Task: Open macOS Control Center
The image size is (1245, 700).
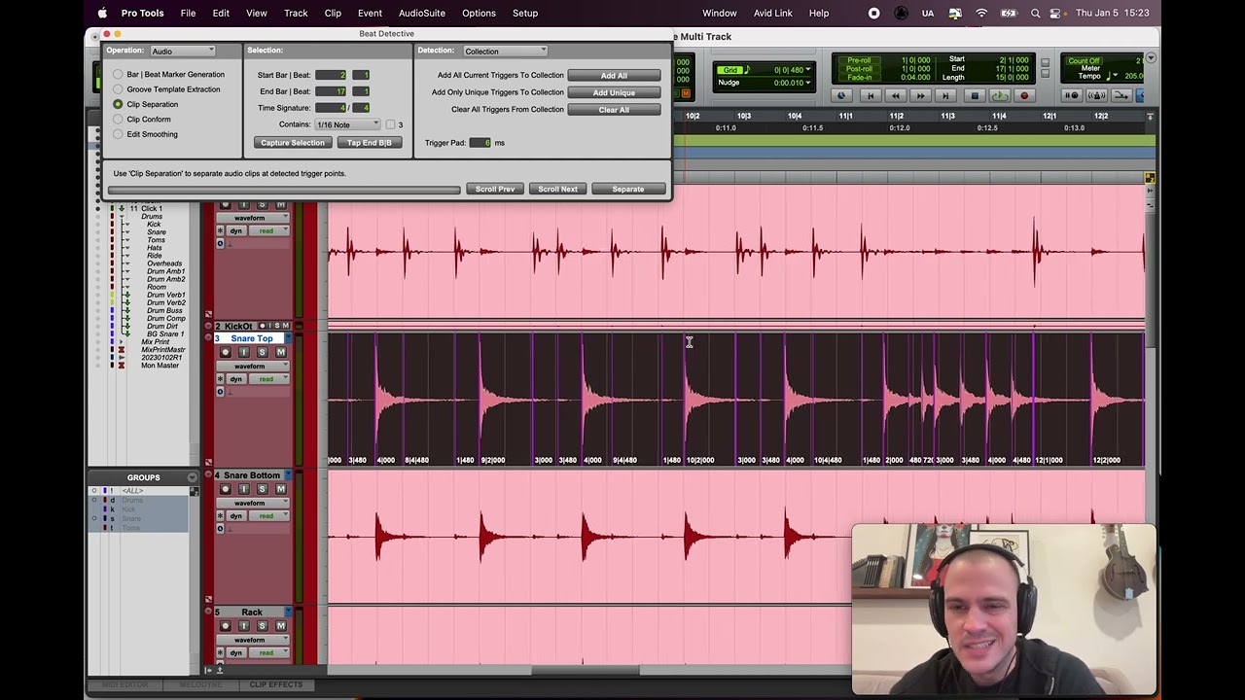Action: (1056, 13)
